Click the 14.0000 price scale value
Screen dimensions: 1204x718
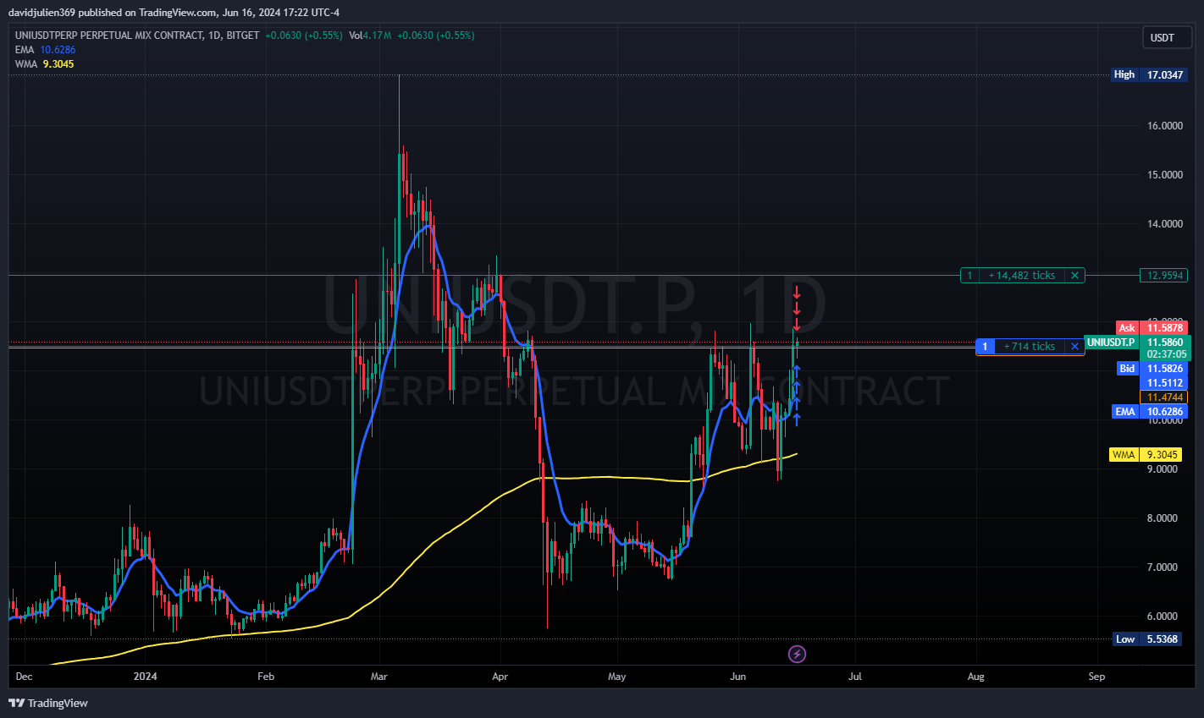1164,223
